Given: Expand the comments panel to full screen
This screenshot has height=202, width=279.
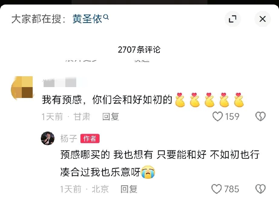Looking at the screenshot, I should 233,19.
